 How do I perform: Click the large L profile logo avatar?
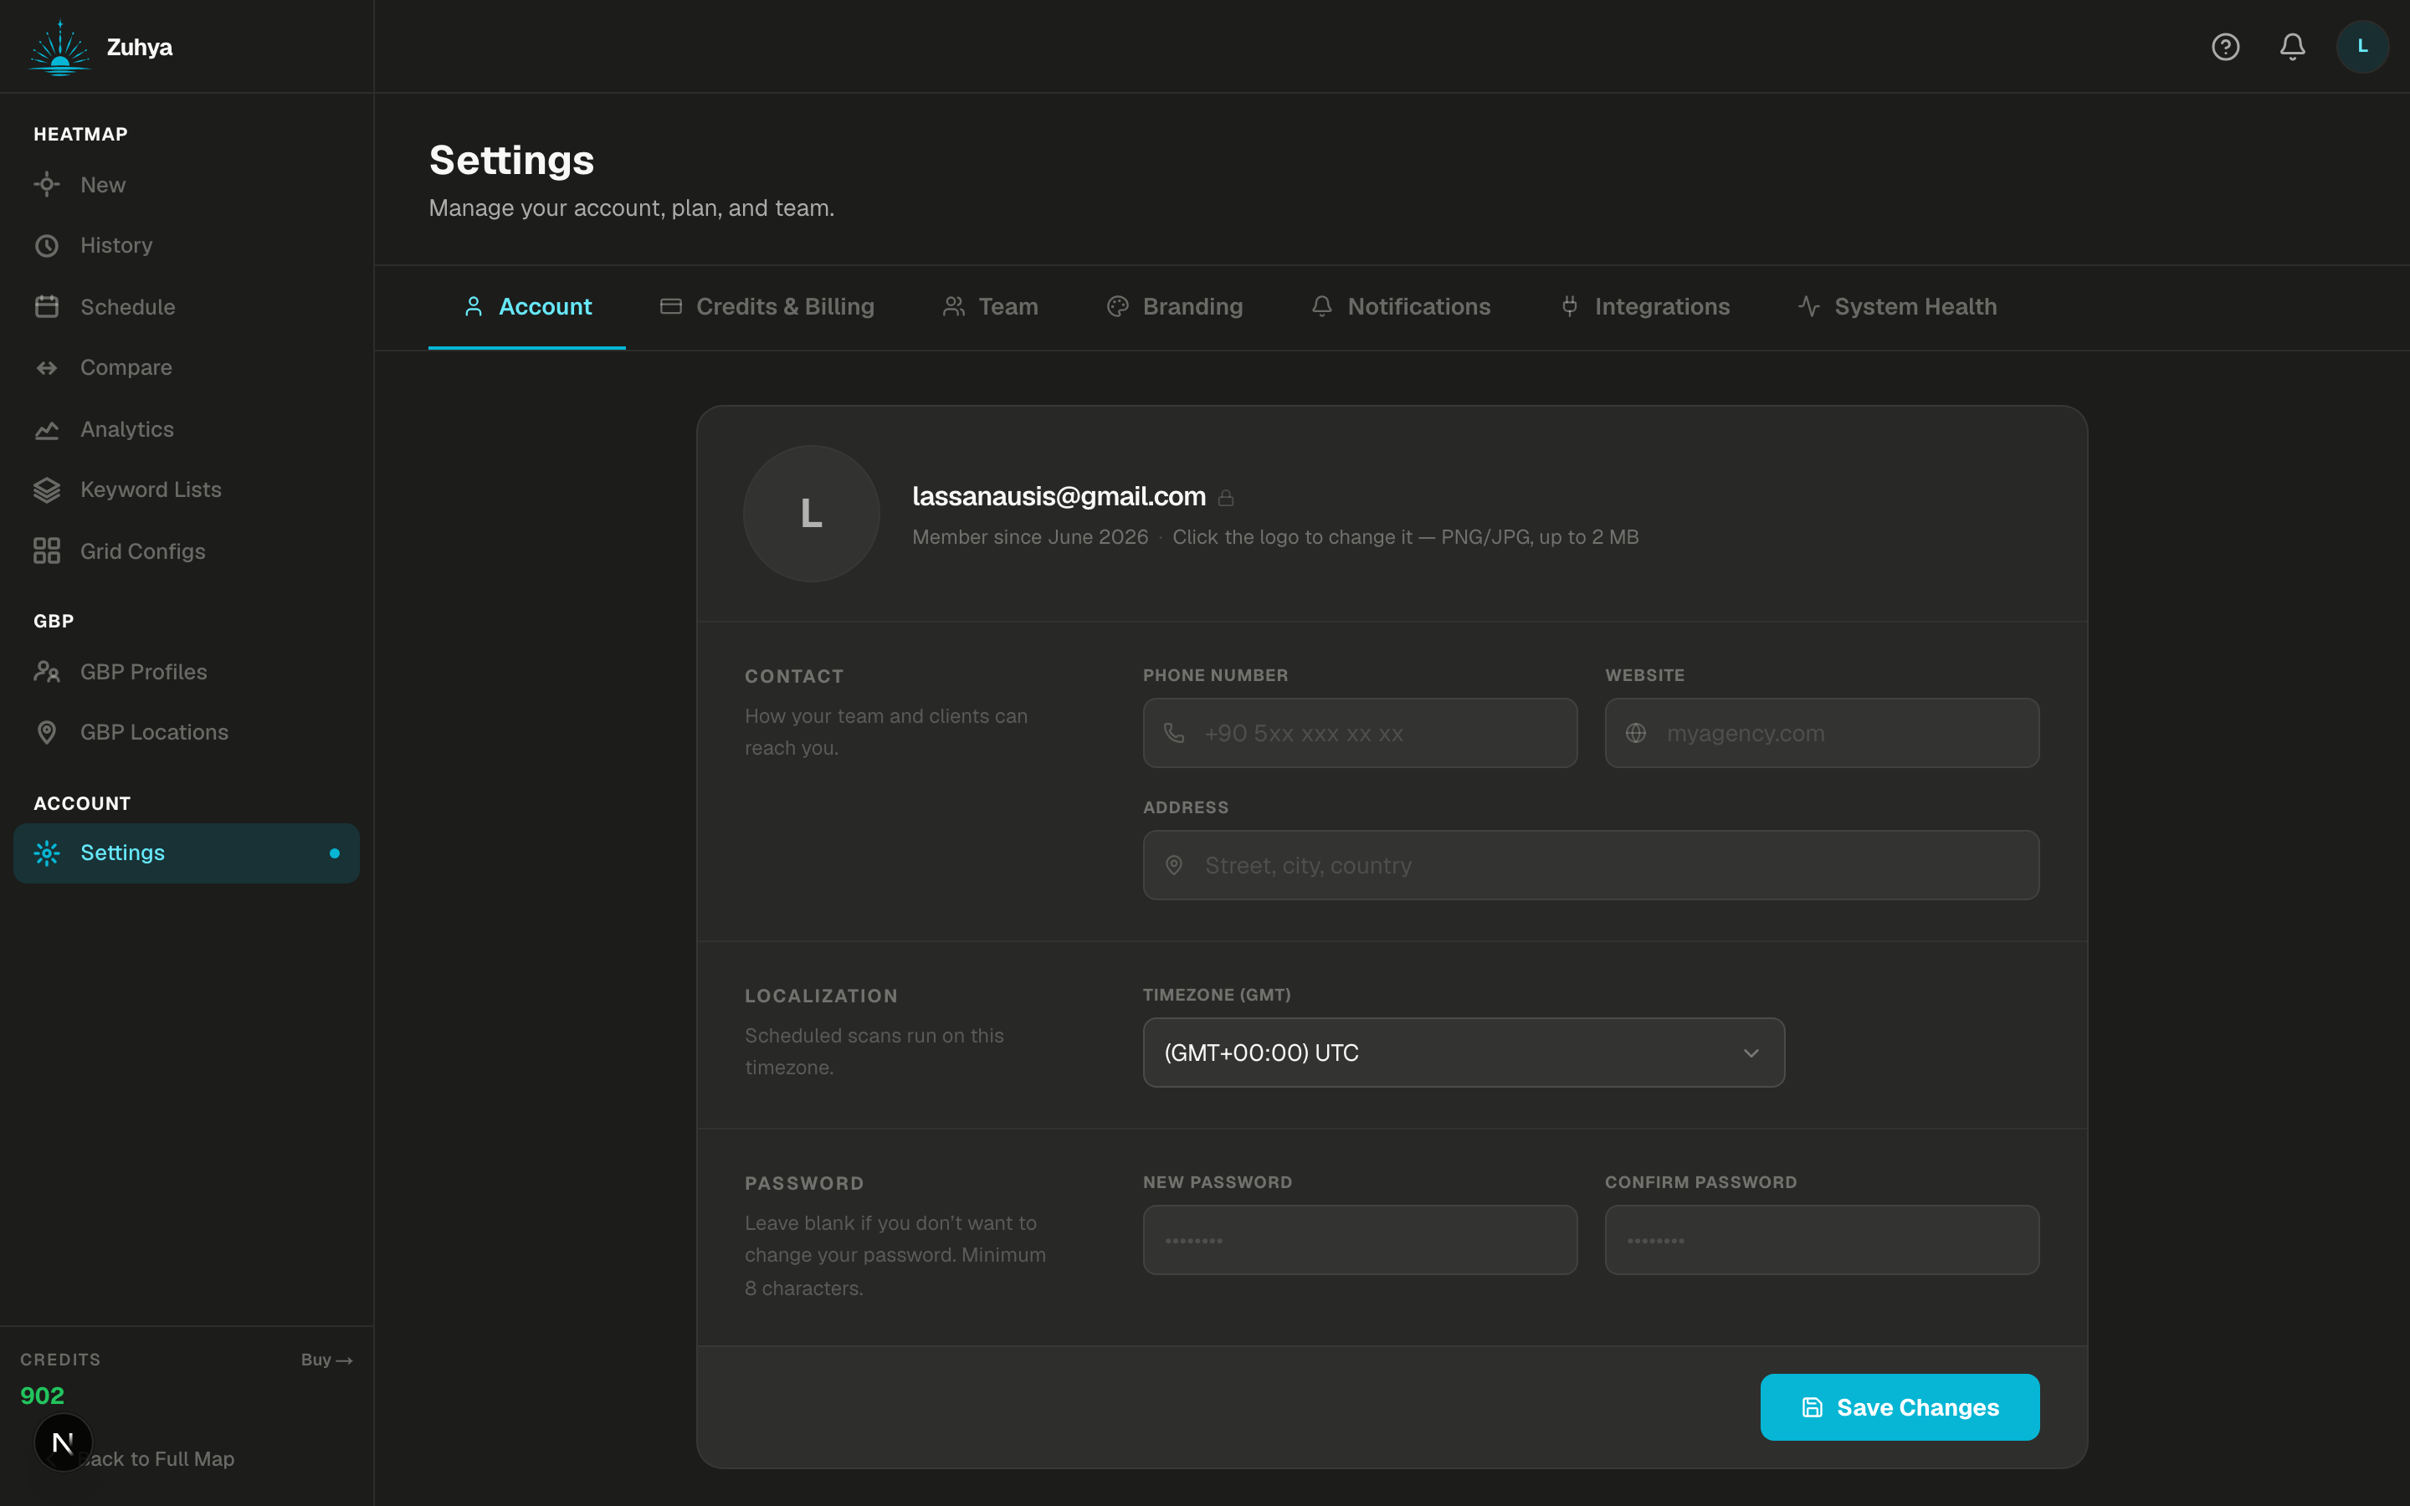pyautogui.click(x=812, y=513)
